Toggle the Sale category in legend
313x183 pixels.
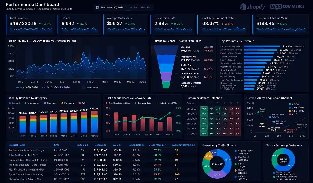coord(82,103)
